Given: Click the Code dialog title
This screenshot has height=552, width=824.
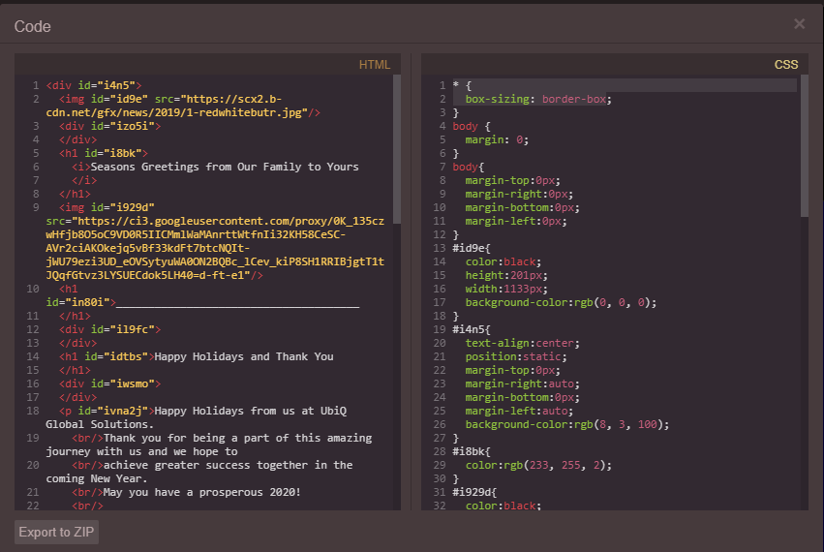Looking at the screenshot, I should (33, 26).
